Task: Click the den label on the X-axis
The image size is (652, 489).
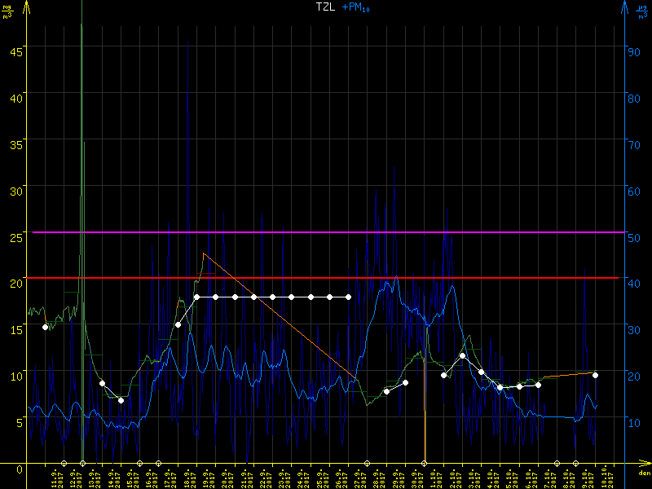Action: (x=644, y=474)
